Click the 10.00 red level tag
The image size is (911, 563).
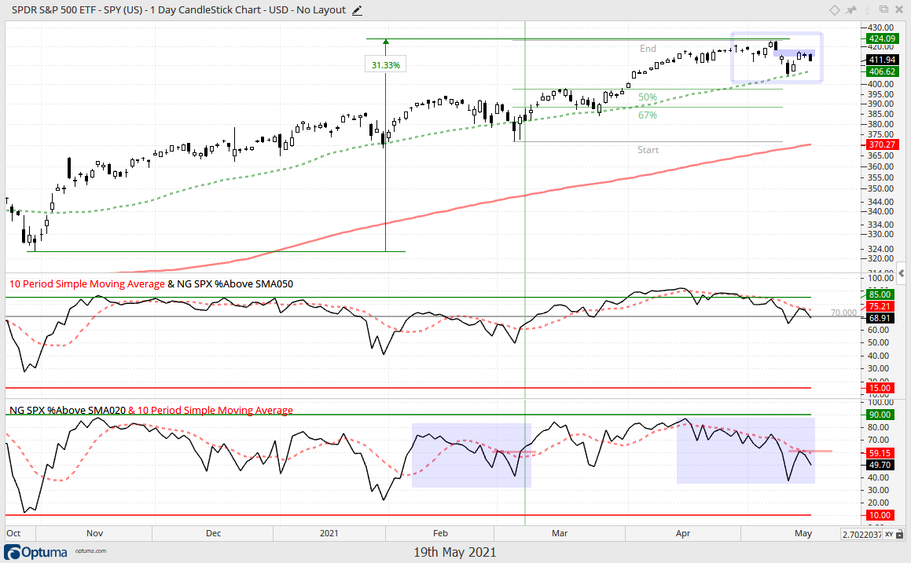pyautogui.click(x=880, y=515)
